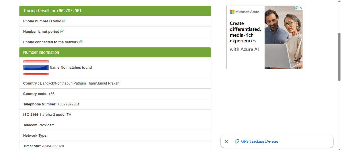
Task: Click the check mark beside Number is not ported
Action: [62, 32]
